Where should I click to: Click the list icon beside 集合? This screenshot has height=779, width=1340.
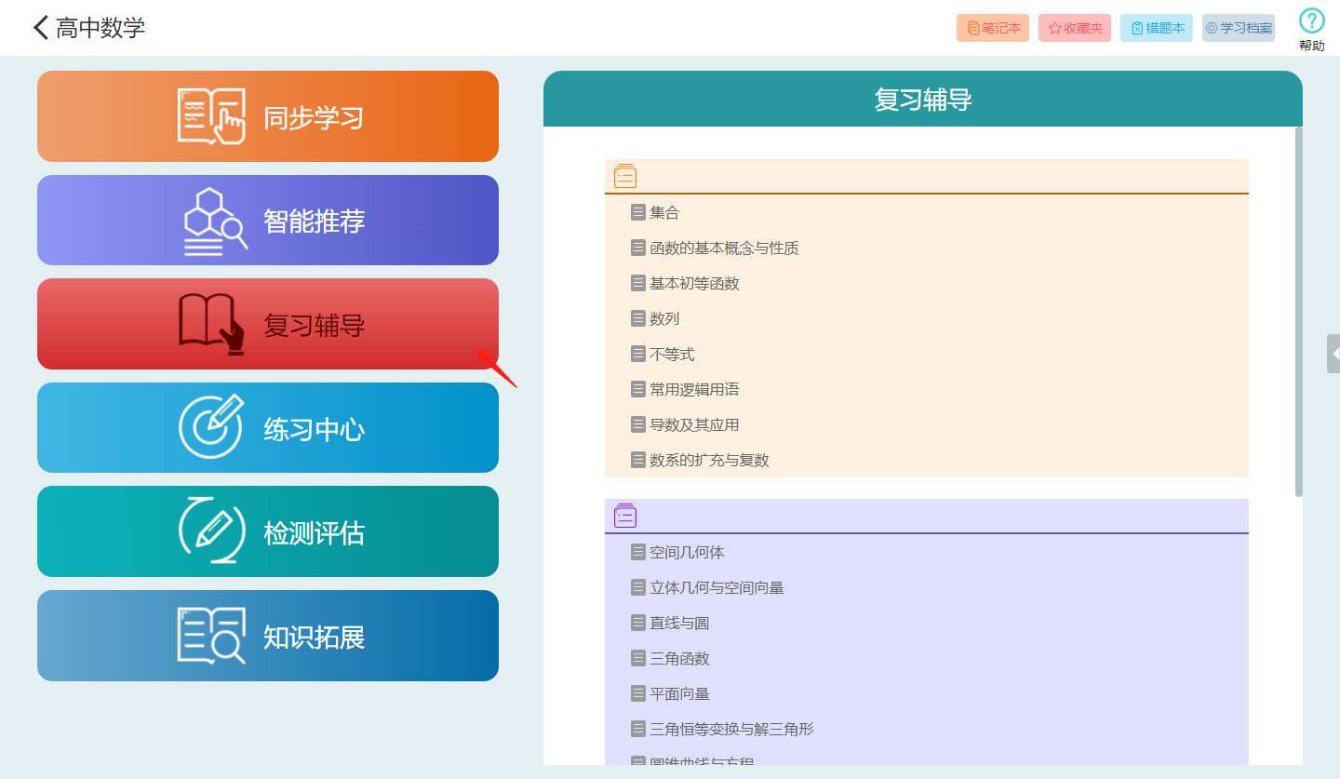click(638, 212)
